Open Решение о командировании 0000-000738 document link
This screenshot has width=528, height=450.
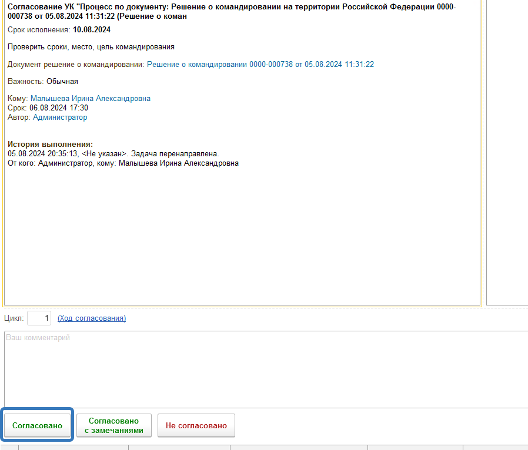pyautogui.click(x=260, y=64)
